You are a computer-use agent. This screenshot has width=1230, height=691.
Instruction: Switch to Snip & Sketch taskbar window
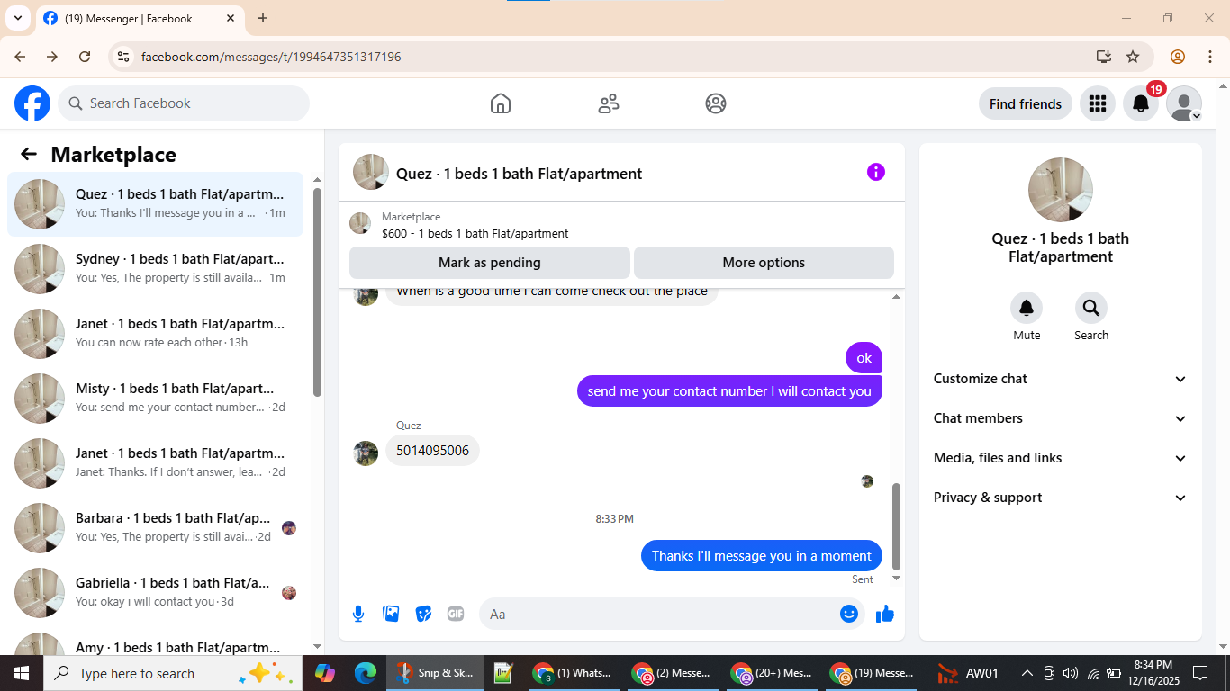[436, 673]
